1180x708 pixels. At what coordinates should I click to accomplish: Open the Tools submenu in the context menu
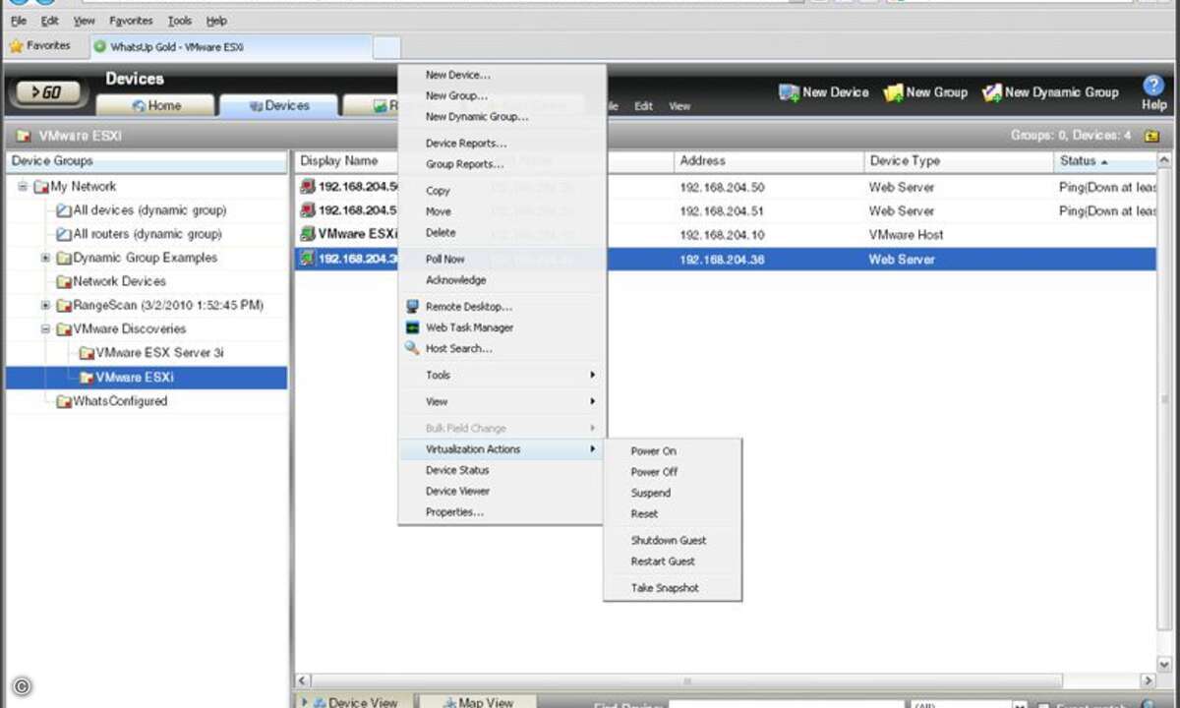501,375
